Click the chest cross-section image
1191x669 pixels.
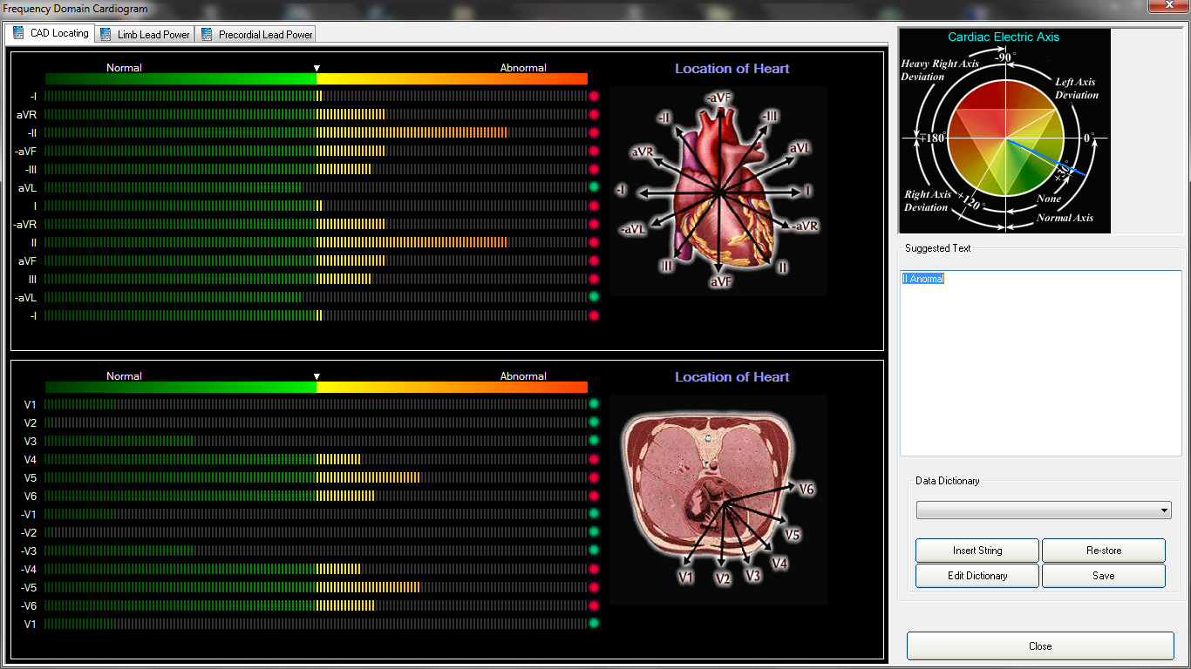click(x=718, y=499)
